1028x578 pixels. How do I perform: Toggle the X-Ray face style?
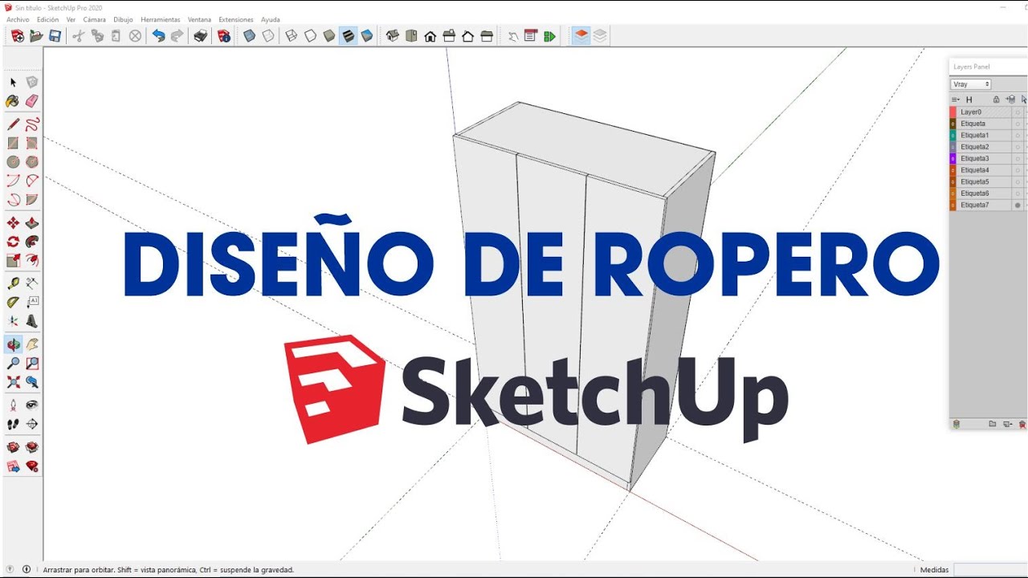point(249,35)
